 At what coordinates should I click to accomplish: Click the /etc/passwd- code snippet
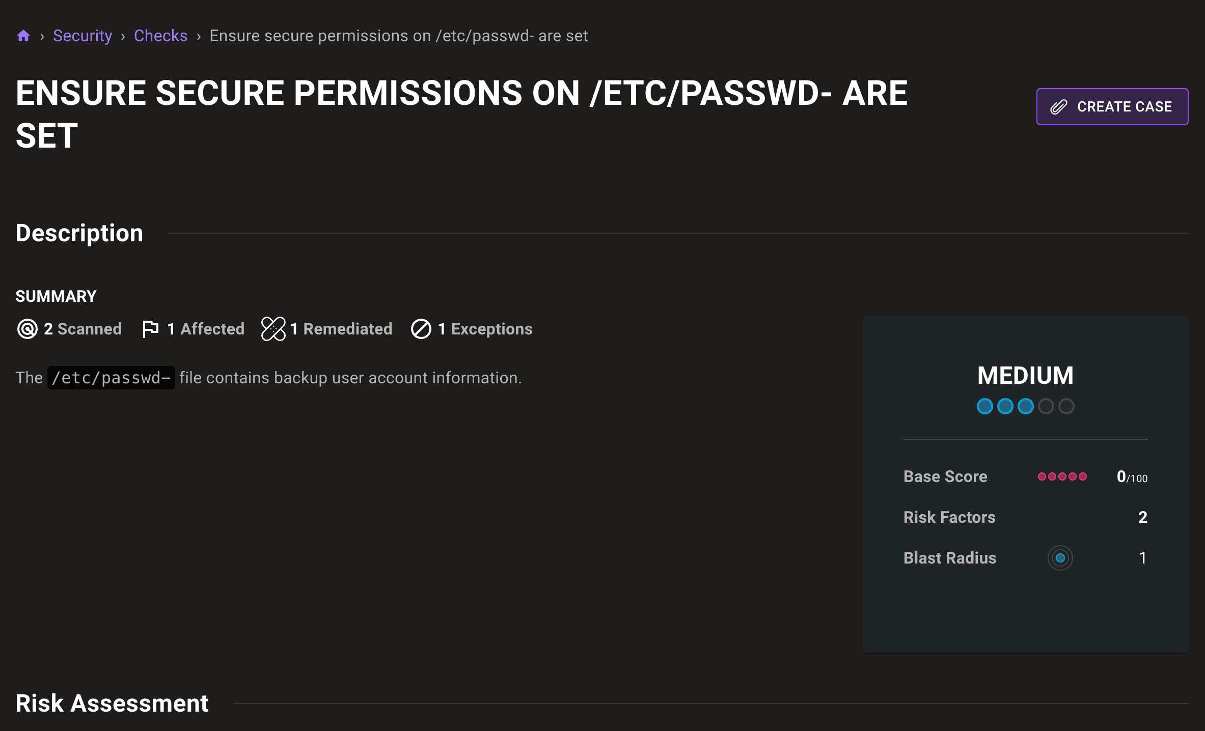111,378
